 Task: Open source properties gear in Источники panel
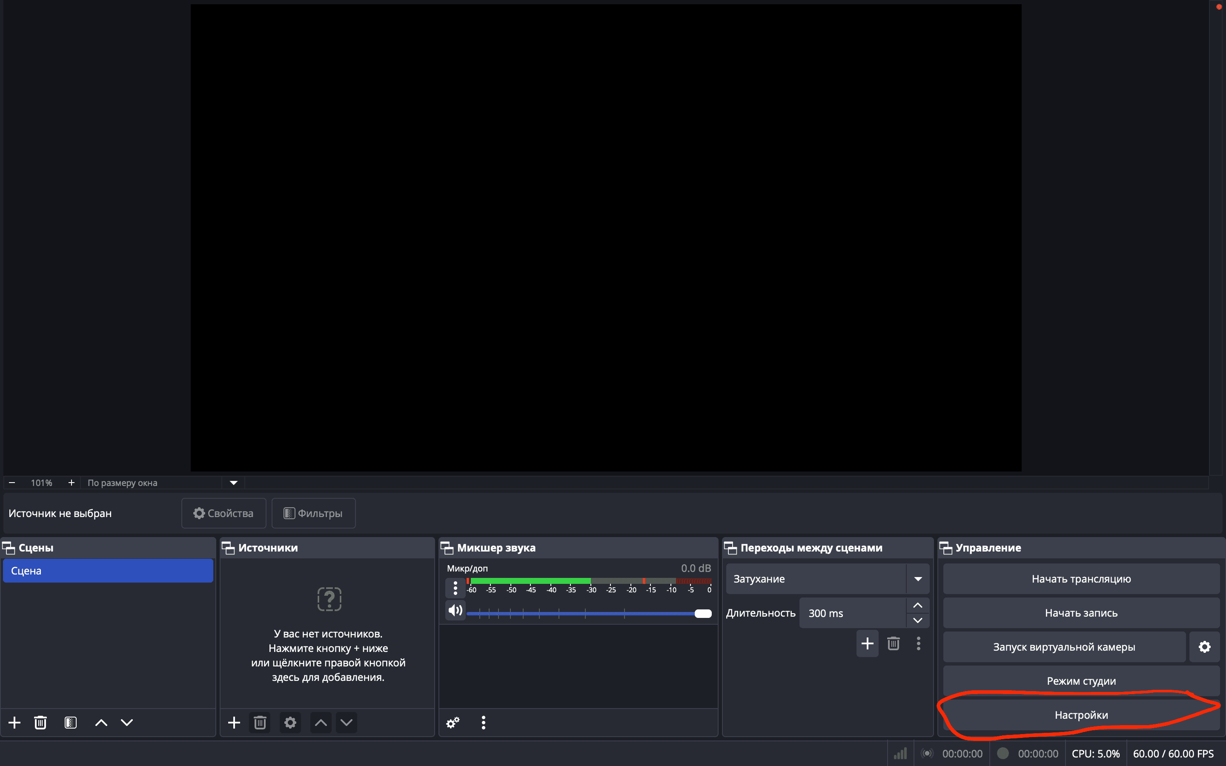click(290, 723)
